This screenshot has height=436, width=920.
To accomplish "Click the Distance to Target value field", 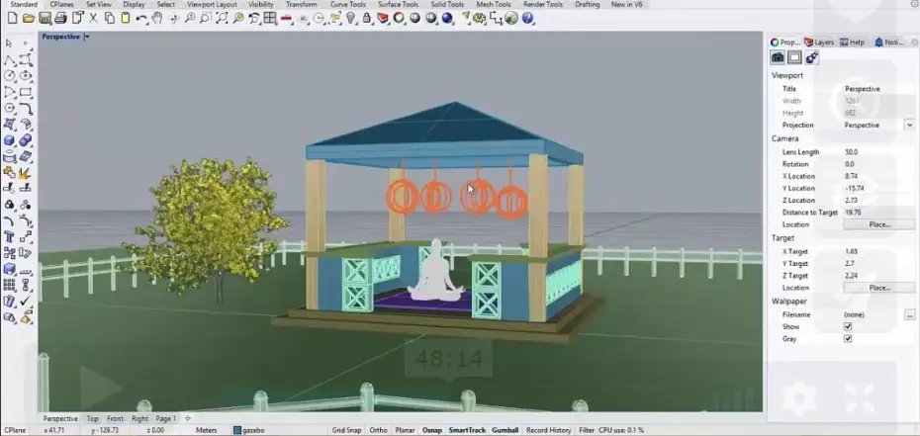I will pyautogui.click(x=877, y=213).
